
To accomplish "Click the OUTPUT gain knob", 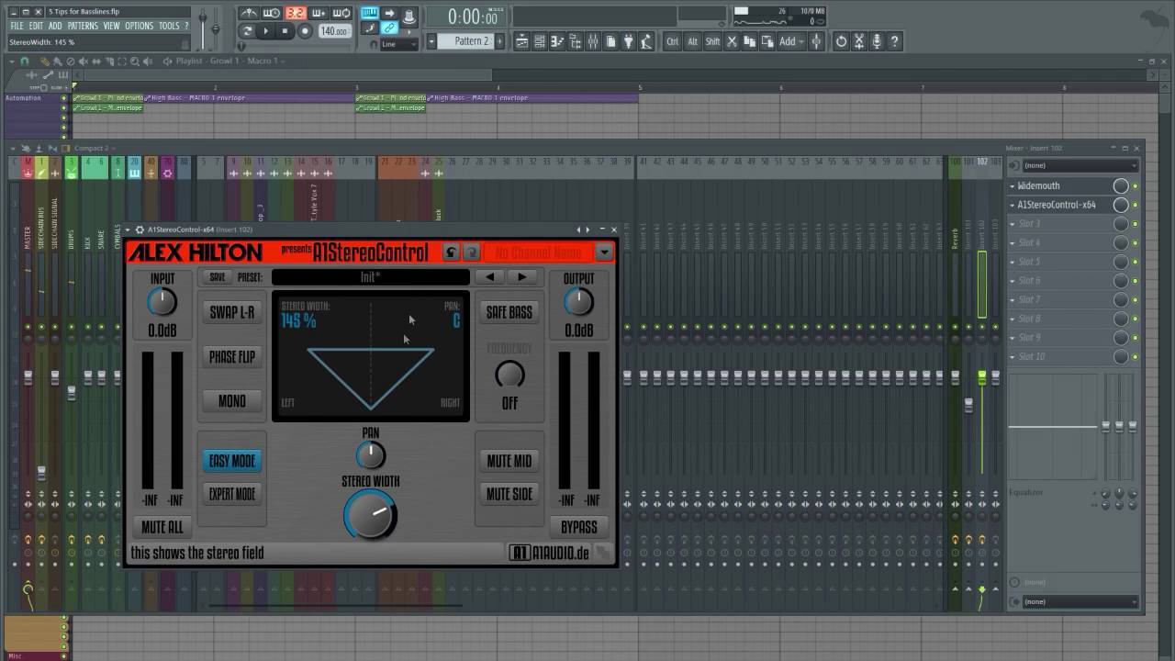I will [578, 301].
